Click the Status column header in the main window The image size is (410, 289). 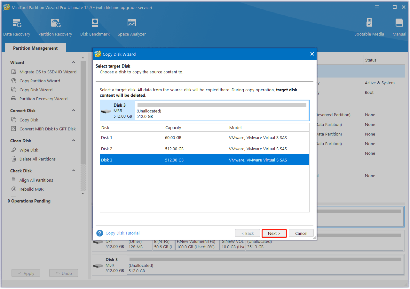[384, 60]
